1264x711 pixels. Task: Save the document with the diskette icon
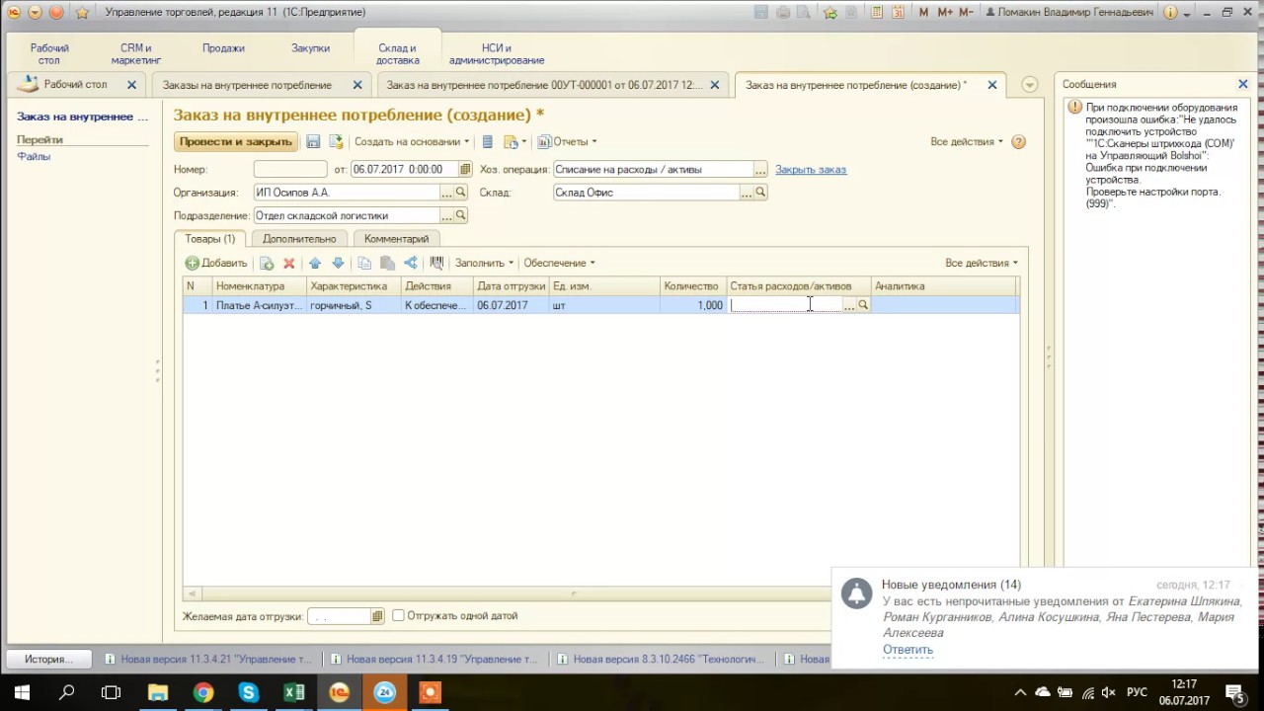[x=313, y=141]
